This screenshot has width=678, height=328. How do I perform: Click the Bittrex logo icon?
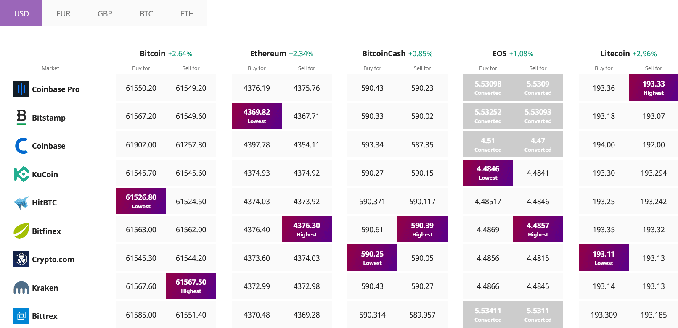point(21,316)
